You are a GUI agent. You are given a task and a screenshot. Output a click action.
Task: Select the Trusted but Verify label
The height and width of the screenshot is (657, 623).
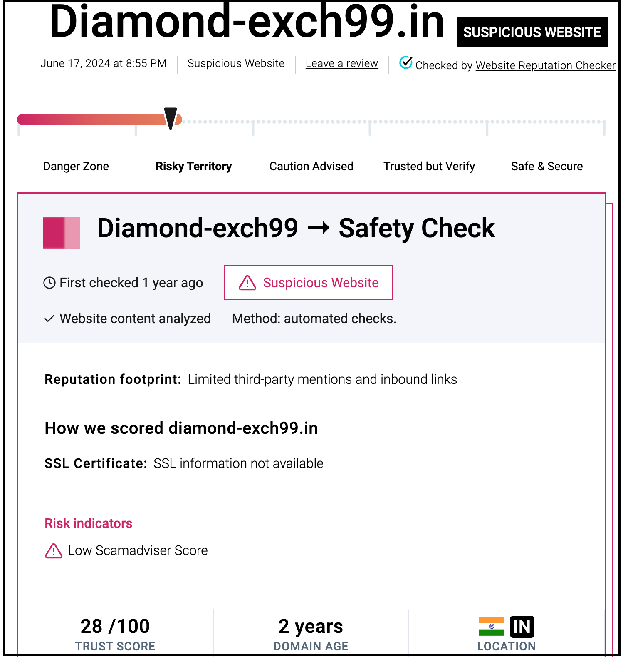pyautogui.click(x=429, y=166)
